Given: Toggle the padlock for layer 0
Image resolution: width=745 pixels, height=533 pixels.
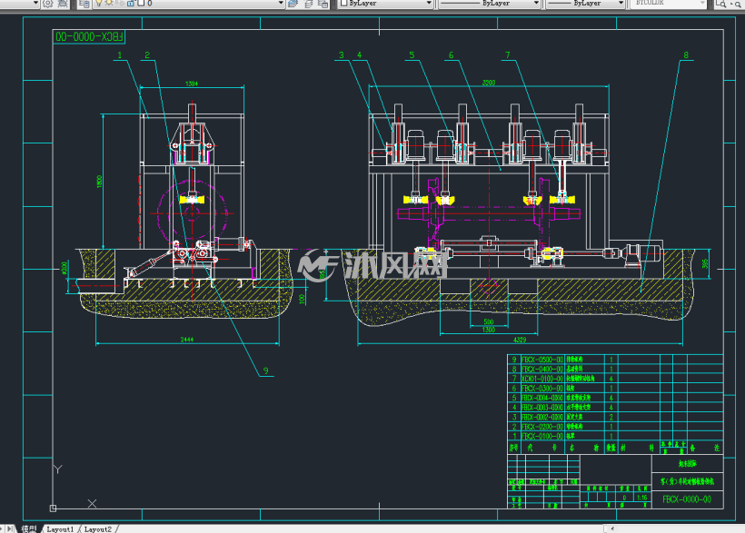Looking at the screenshot, I should (131, 3).
